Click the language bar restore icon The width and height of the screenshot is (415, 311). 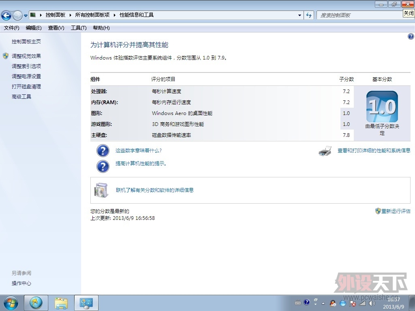tap(315, 300)
